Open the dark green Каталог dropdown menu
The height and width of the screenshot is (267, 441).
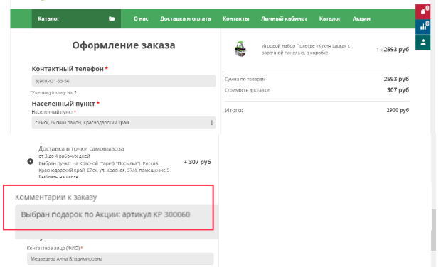(x=76, y=18)
